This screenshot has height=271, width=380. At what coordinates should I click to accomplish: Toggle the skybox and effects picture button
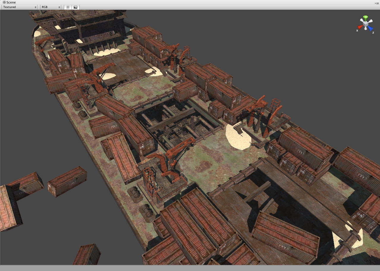tap(75, 7)
